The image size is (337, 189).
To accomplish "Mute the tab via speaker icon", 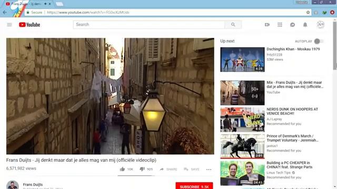I will 46,4.
